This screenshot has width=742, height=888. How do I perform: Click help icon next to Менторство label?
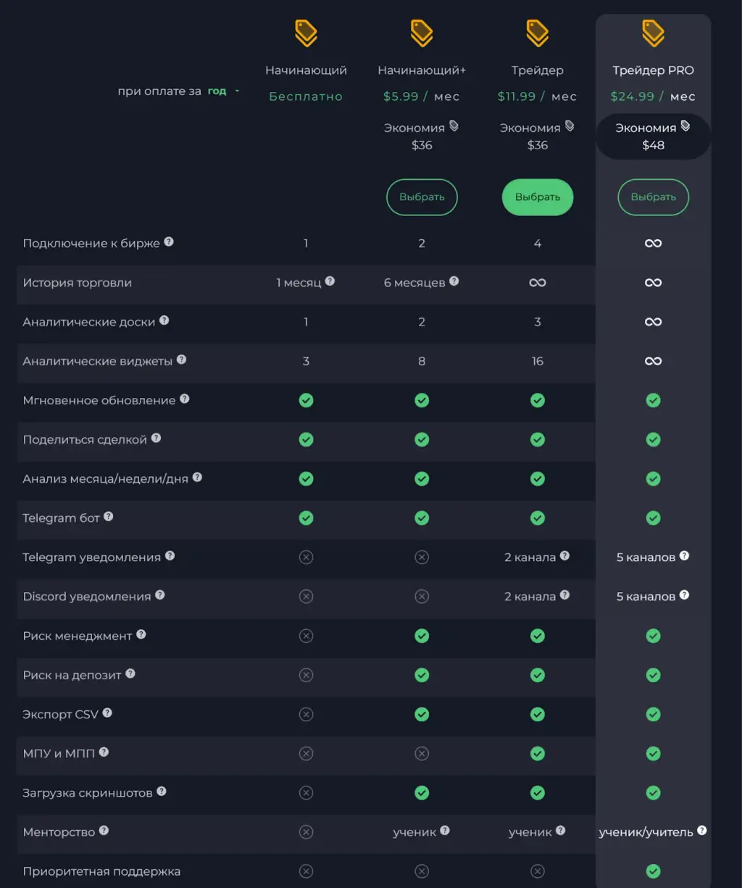point(104,831)
